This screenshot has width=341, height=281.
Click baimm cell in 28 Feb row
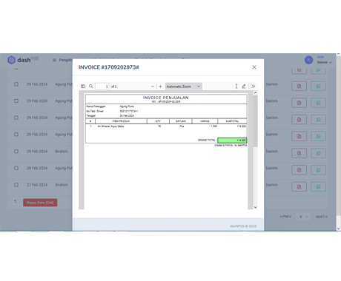(272, 168)
